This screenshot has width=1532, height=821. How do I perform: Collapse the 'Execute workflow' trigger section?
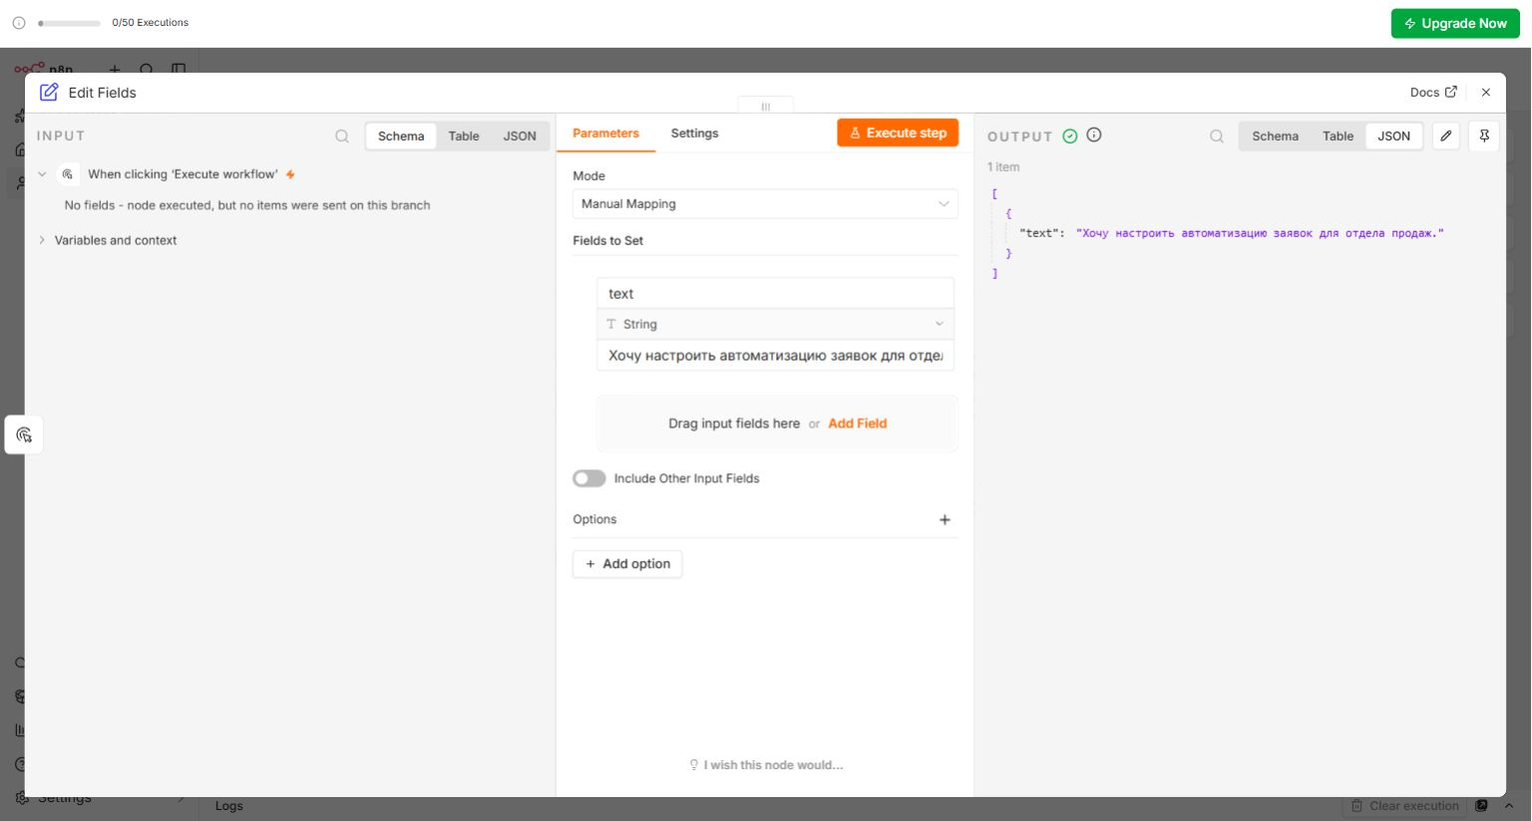pos(42,173)
